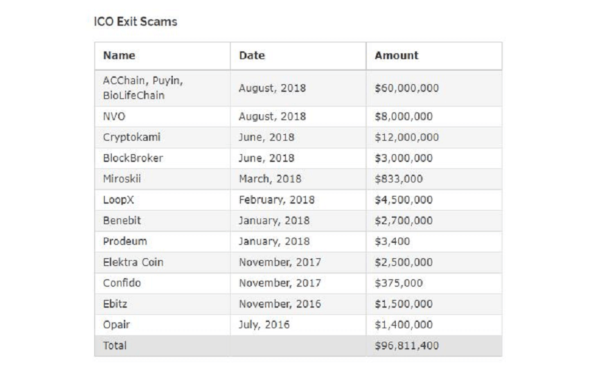Click the BlockBroker entry
This screenshot has height=370, width=600.
coord(133,158)
